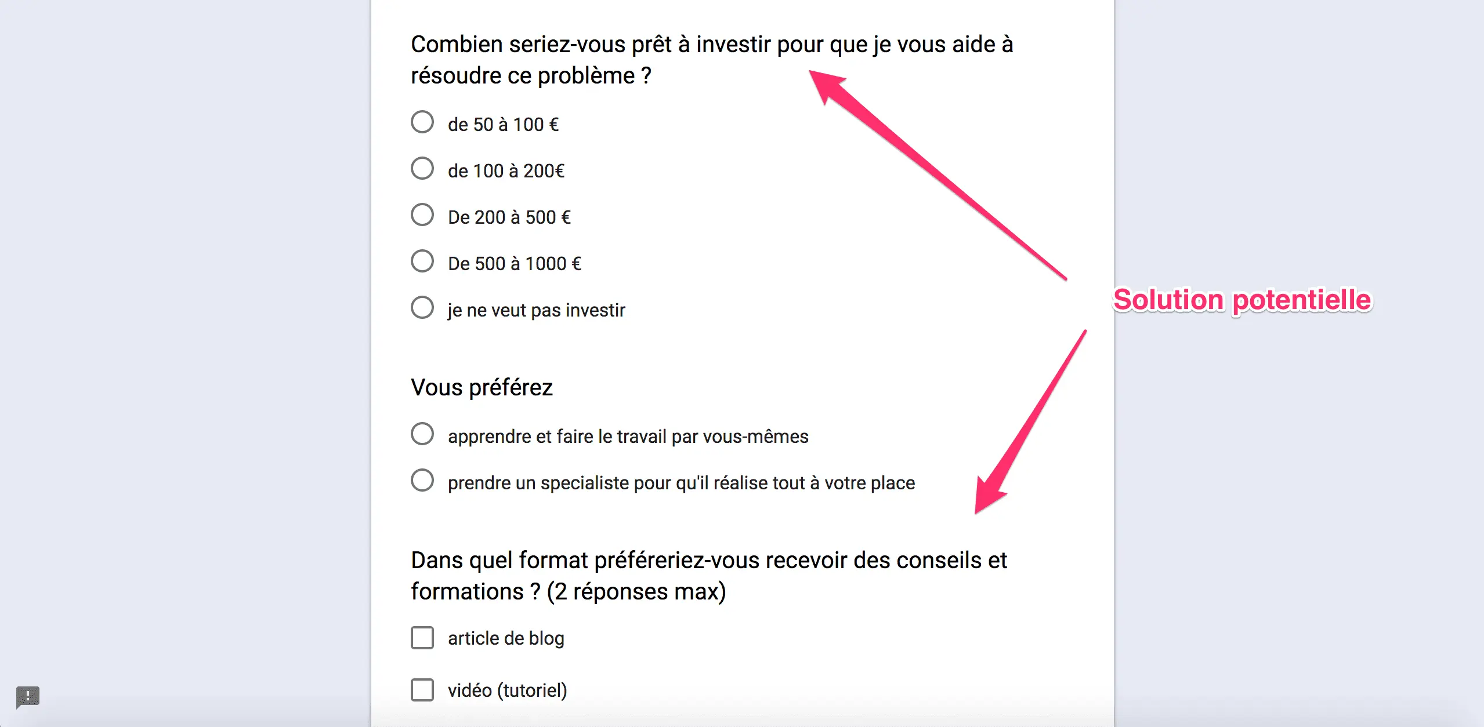Select the 'De 500 à 1000 €' radio button
The height and width of the screenshot is (727, 1484).
click(422, 261)
